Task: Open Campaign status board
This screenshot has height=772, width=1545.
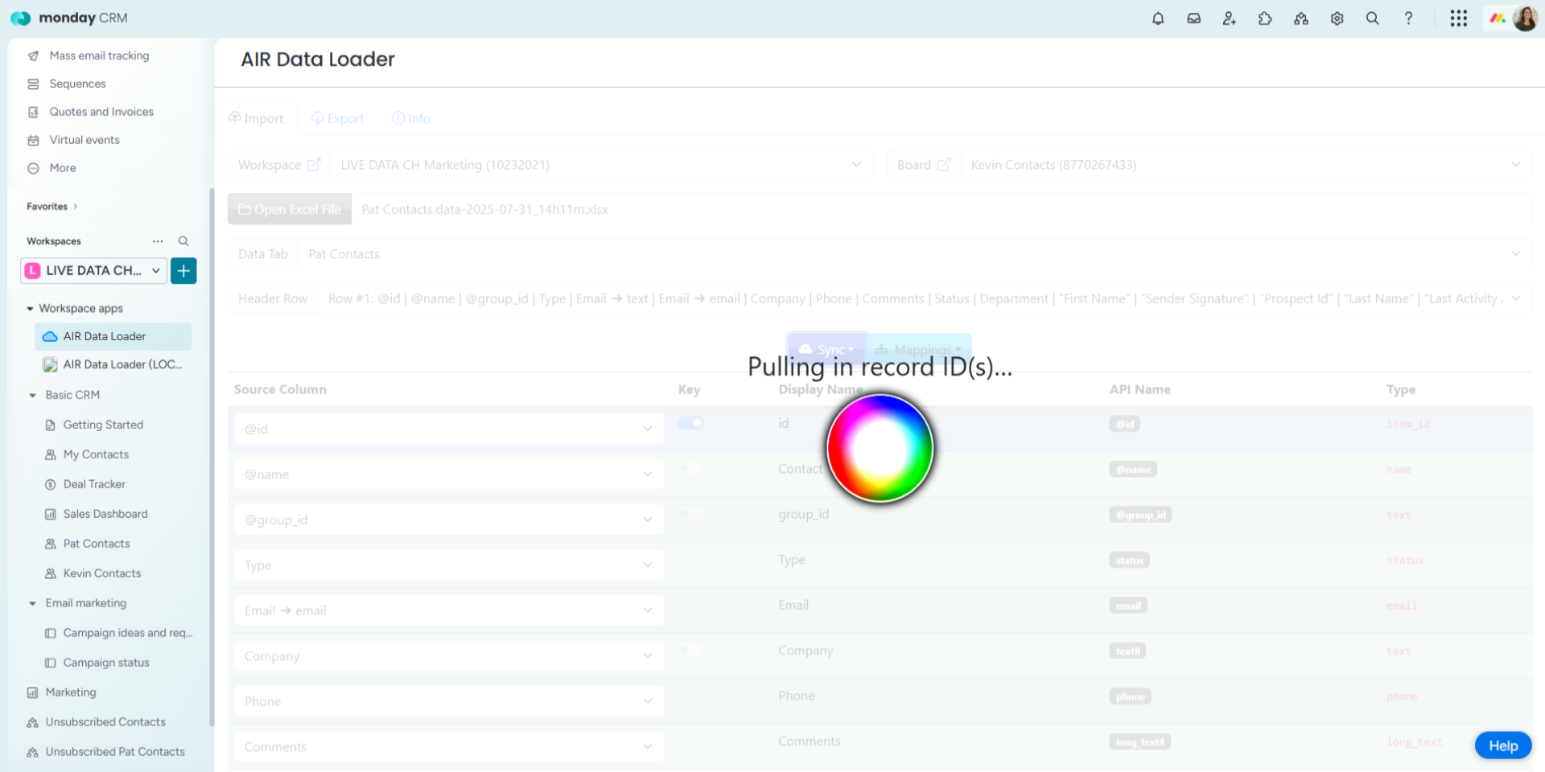Action: (x=106, y=663)
